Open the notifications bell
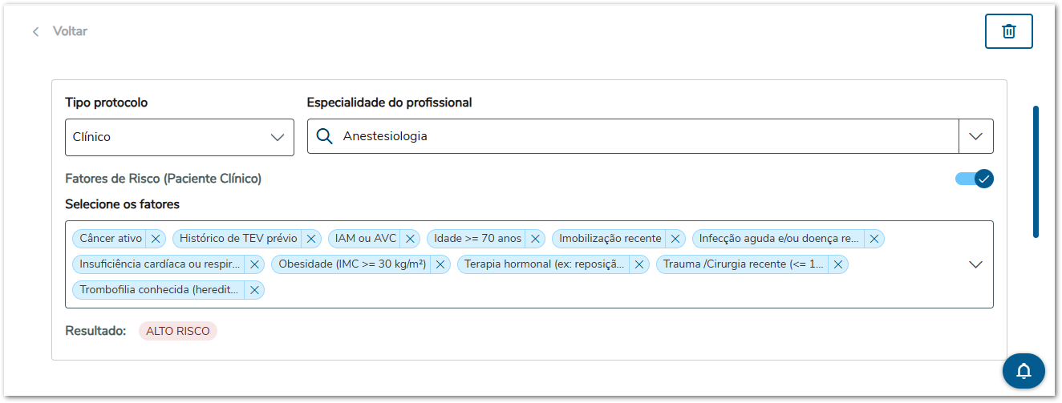Screen dimensions: 1062x403 pos(1023,371)
